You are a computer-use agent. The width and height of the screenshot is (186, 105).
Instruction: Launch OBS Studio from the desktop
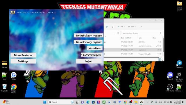170,88
